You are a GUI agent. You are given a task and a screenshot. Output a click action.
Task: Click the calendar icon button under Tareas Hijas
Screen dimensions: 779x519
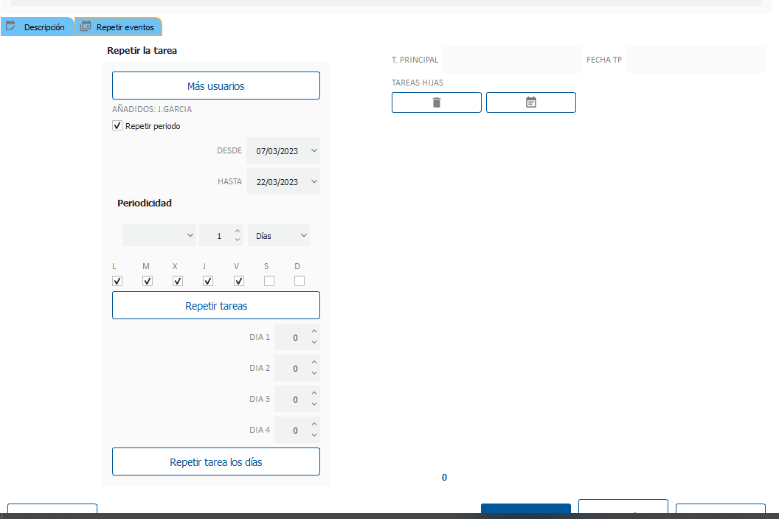(530, 102)
